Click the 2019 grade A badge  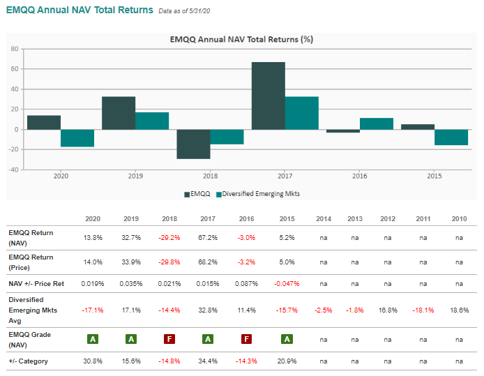point(131,339)
